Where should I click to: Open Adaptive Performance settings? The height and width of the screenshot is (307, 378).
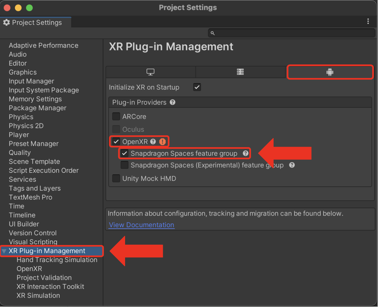coord(44,45)
